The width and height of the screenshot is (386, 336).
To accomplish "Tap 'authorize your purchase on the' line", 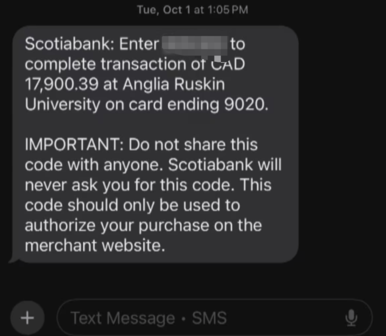I will (143, 225).
